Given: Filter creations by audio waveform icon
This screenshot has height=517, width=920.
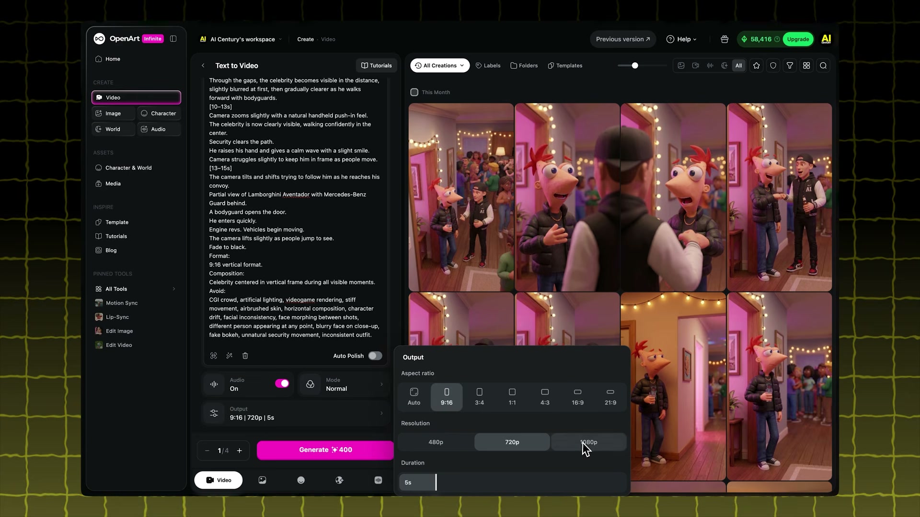Looking at the screenshot, I should tap(710, 66).
